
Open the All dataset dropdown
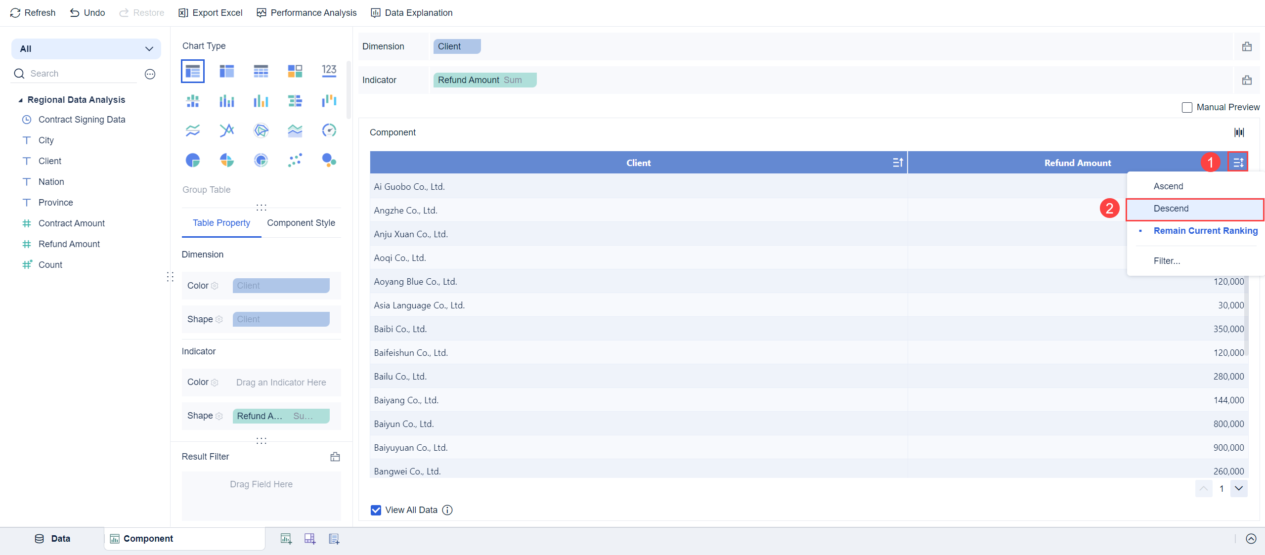click(x=86, y=49)
